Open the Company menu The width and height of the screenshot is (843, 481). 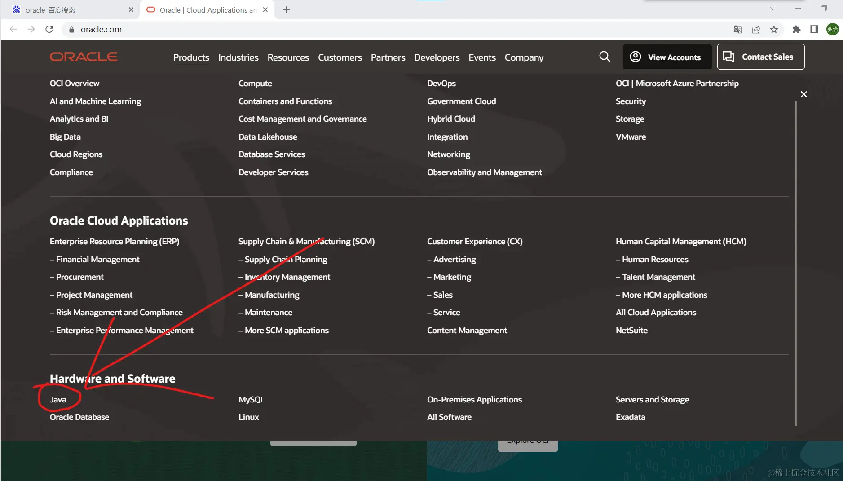(524, 57)
